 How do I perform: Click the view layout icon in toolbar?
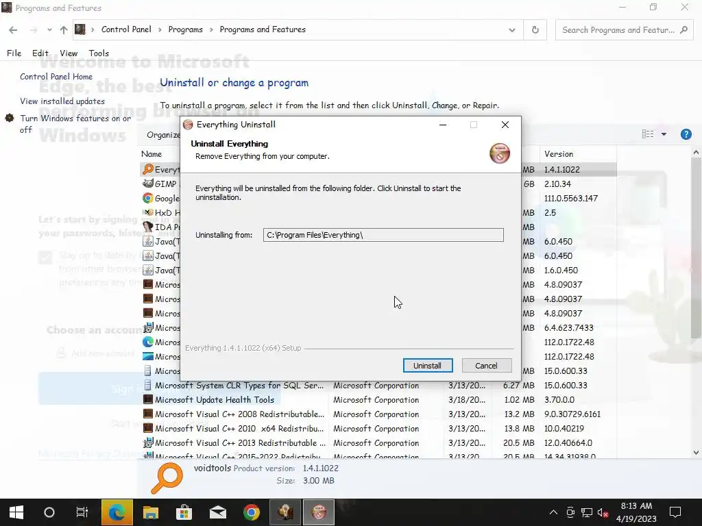(x=648, y=134)
